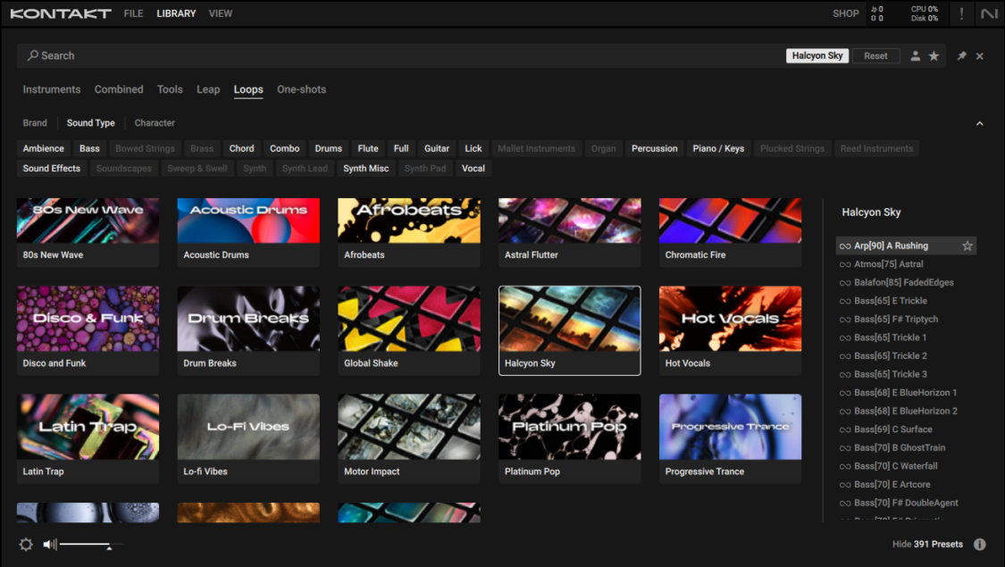Switch to the Character filter category
The height and width of the screenshot is (567, 1005).
tap(154, 122)
